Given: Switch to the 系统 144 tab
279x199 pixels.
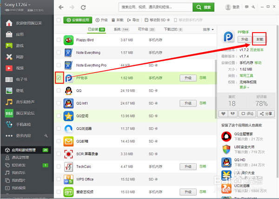Looking at the screenshot, I should point(121,29).
